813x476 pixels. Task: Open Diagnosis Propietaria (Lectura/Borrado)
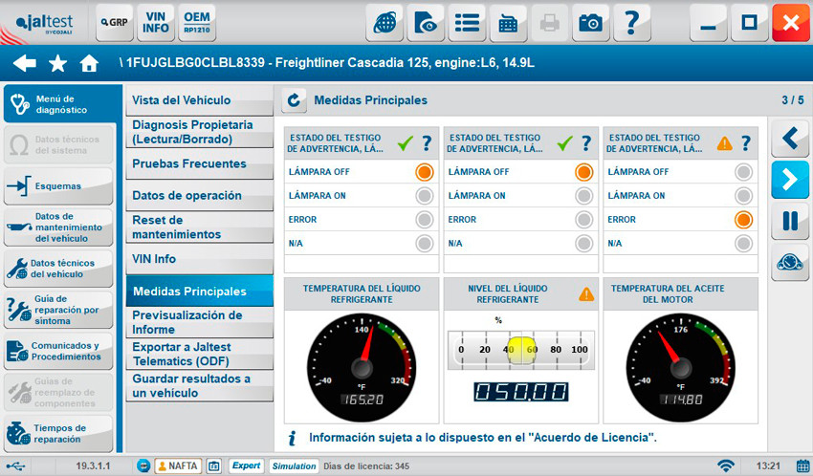(x=200, y=132)
